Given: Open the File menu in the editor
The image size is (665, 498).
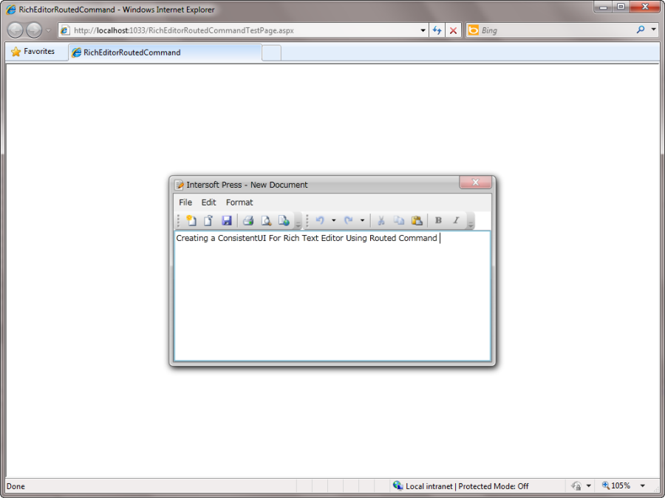Looking at the screenshot, I should pyautogui.click(x=185, y=202).
